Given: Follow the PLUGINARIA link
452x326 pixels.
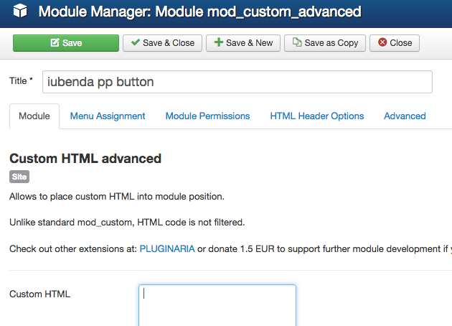Looking at the screenshot, I should [x=166, y=248].
